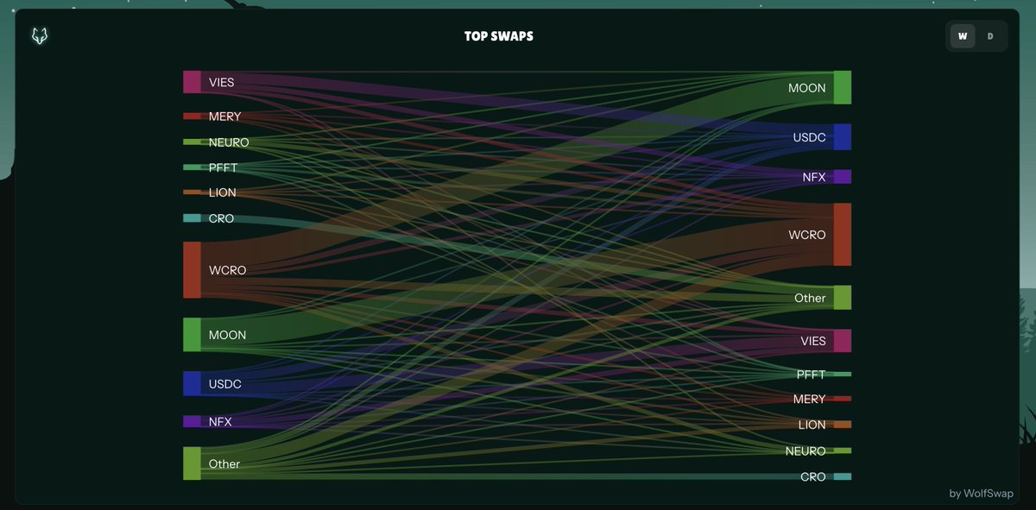Image resolution: width=1036 pixels, height=510 pixels.
Task: Select the VIES source node bar
Action: point(192,82)
